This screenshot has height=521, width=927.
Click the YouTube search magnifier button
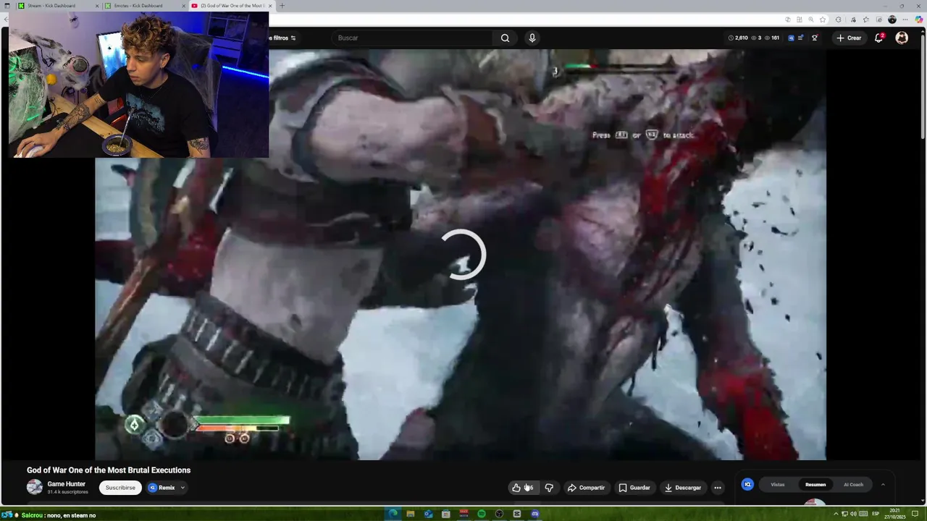pos(505,38)
